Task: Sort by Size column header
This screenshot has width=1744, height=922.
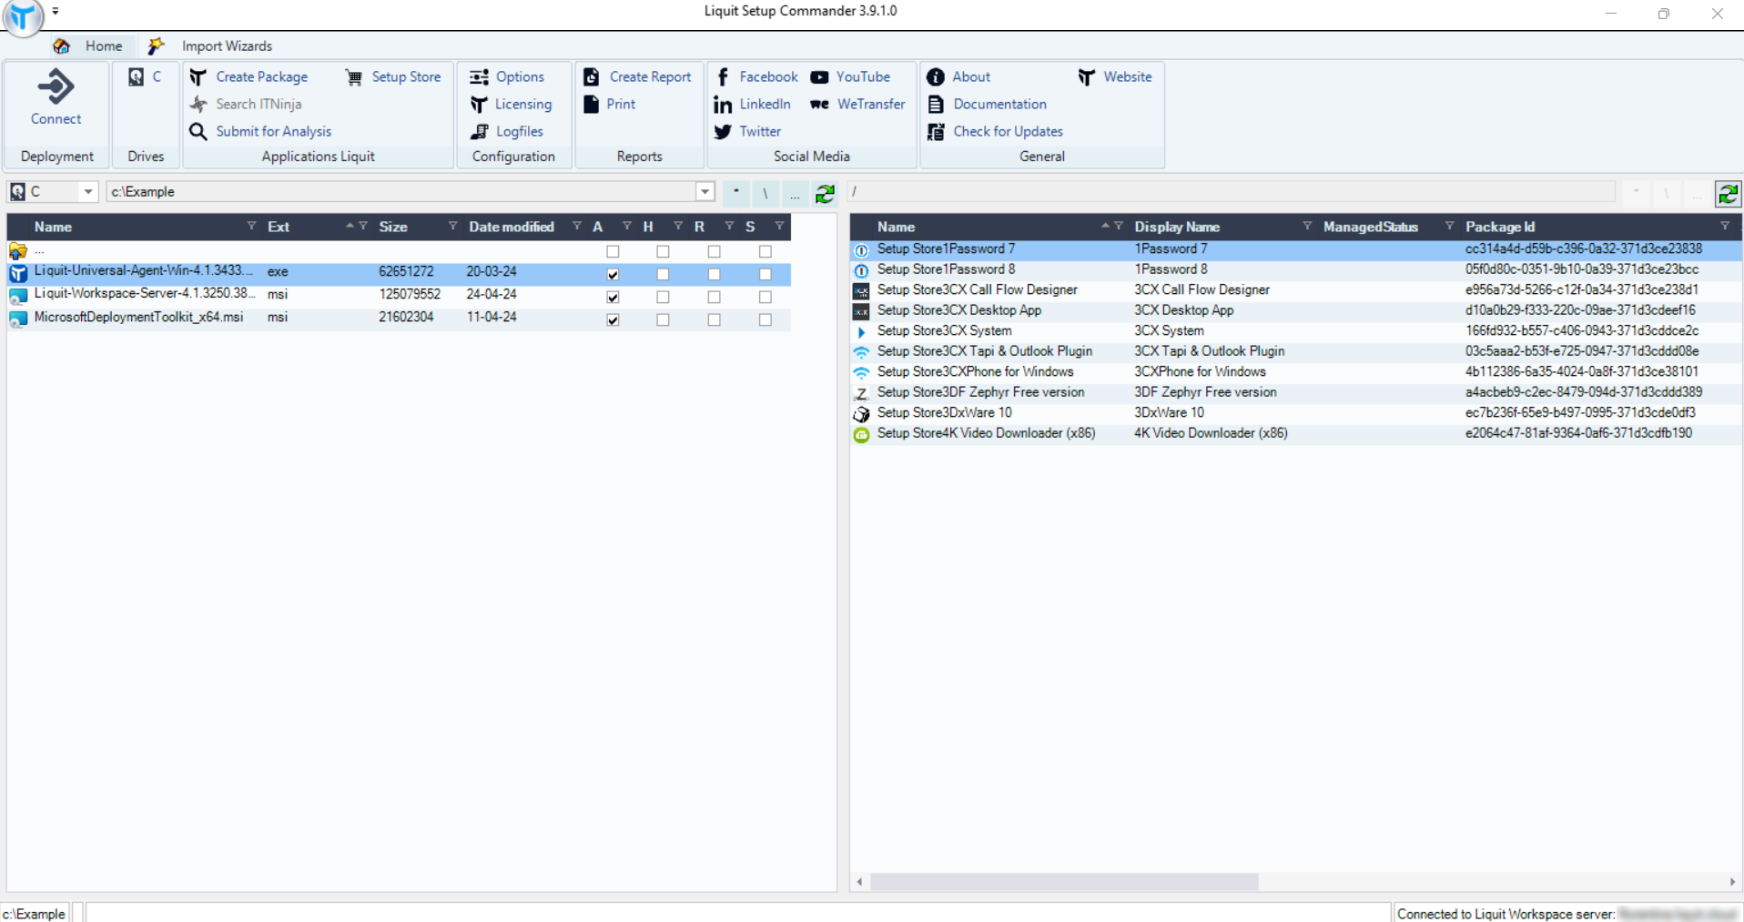Action: click(x=393, y=227)
